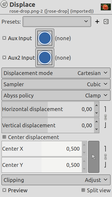Uncheck the Aux Input checkbox
The height and width of the screenshot is (197, 112).
pyautogui.click(x=4, y=38)
